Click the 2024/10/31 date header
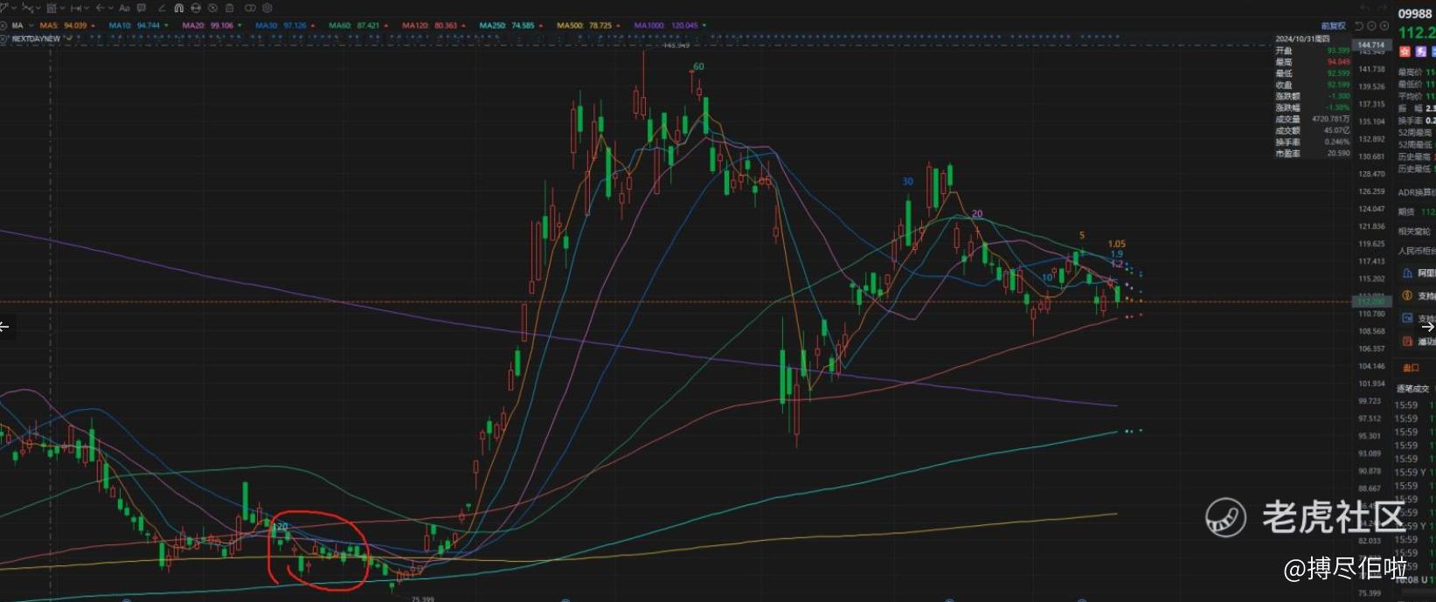The image size is (1436, 602). coord(1302,39)
